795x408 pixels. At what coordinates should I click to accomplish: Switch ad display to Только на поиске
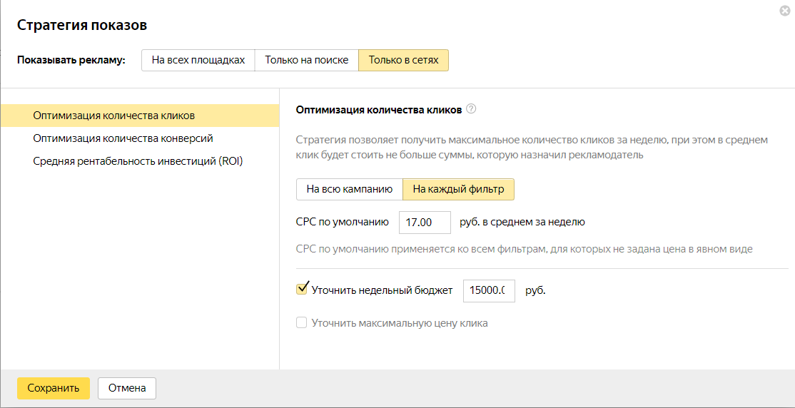click(306, 61)
